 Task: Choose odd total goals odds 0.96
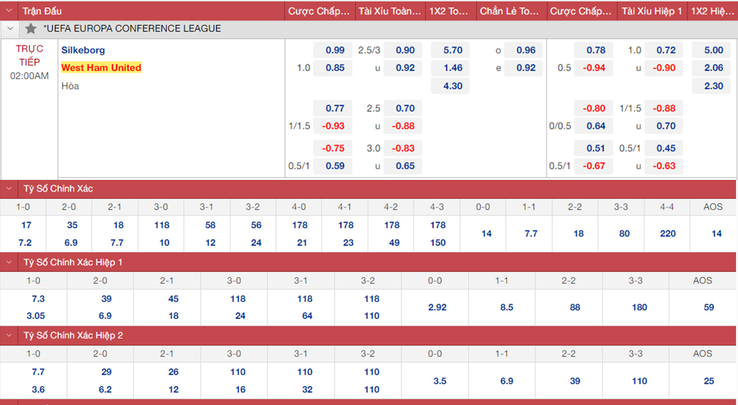(x=526, y=50)
